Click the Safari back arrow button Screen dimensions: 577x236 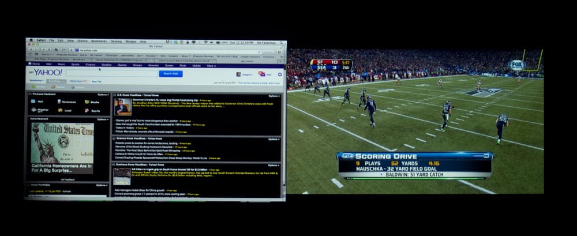tap(31, 50)
